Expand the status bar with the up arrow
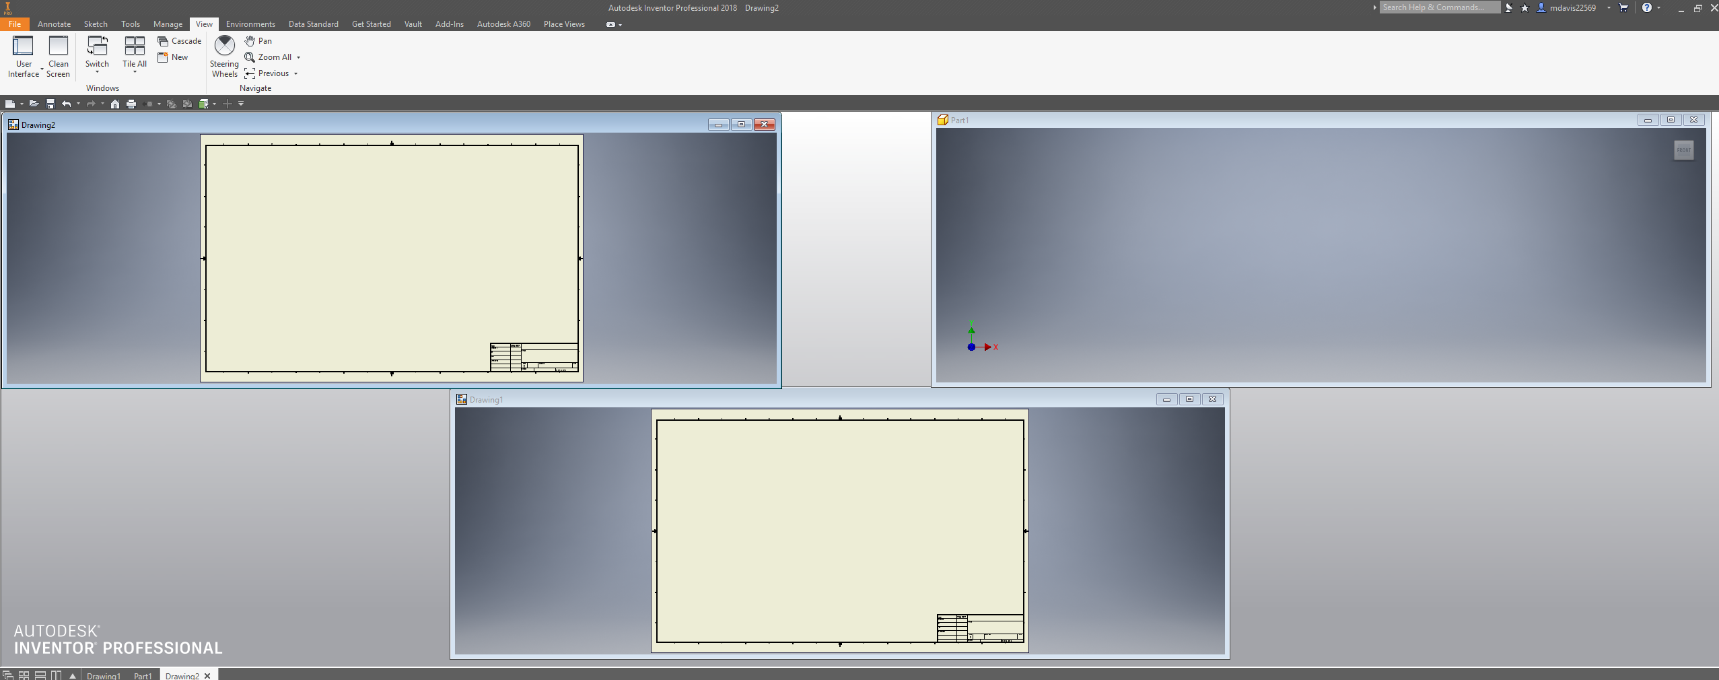Screen dimensions: 1719x680 [x=73, y=675]
